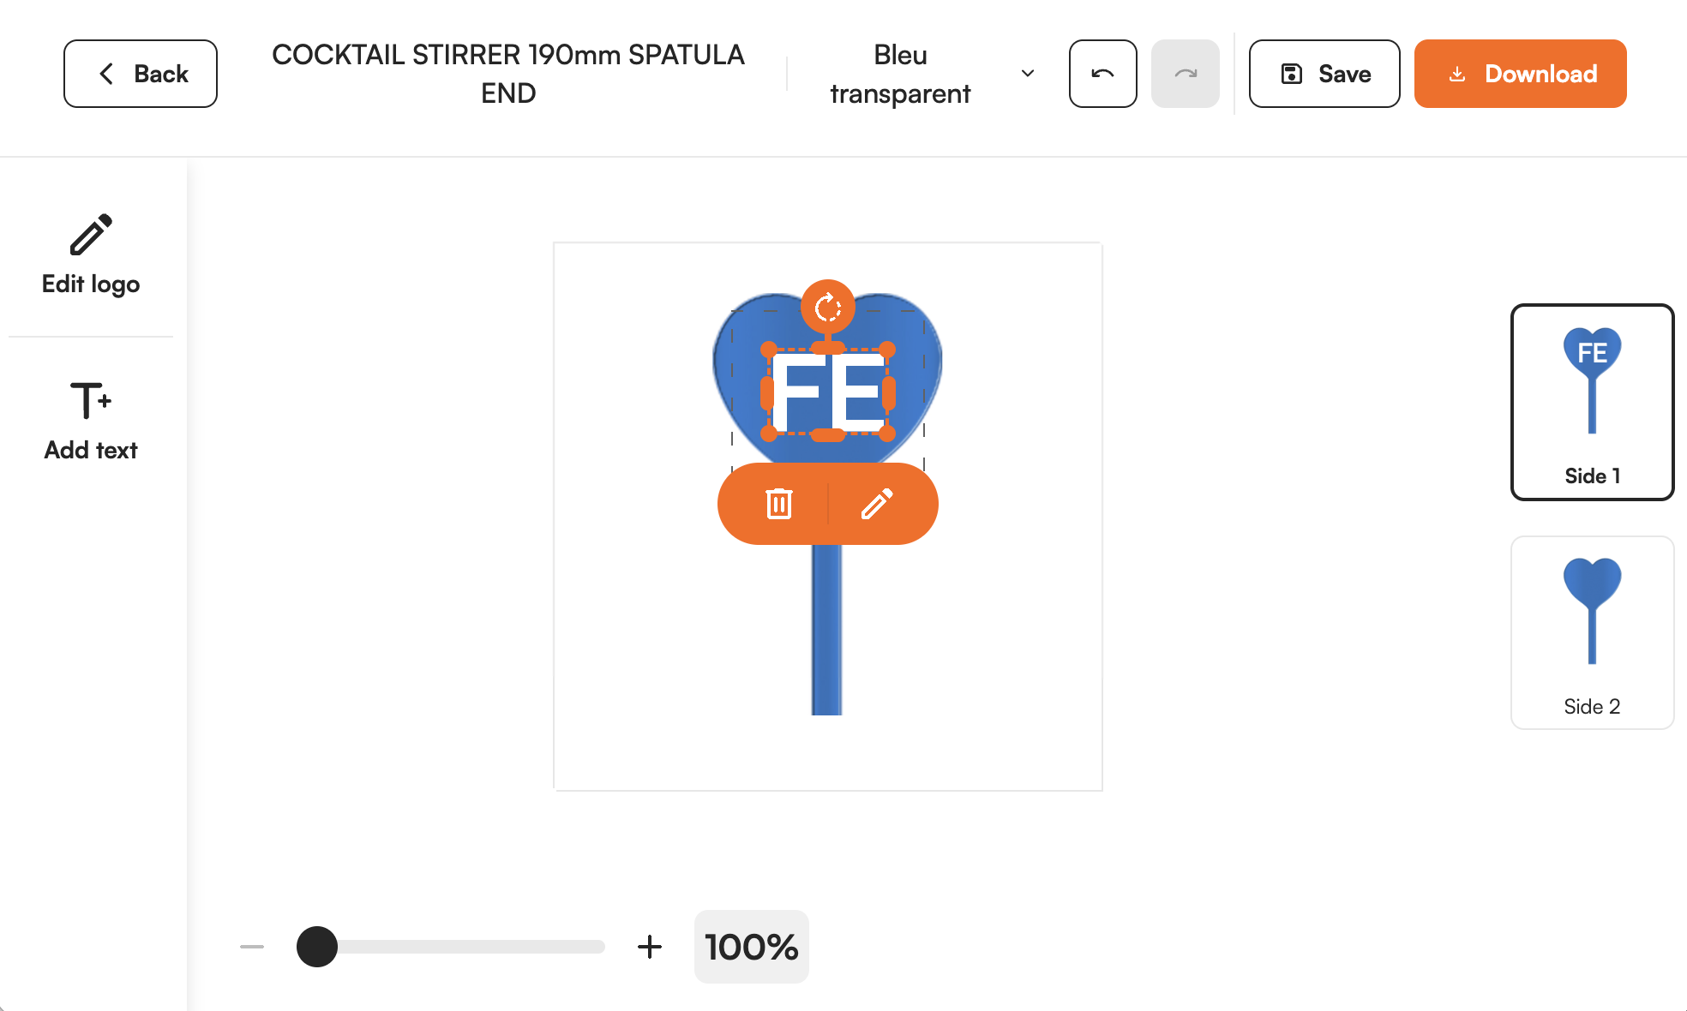Screen dimensions: 1687x1011
Task: Select the FE logo on the heart
Action: pos(828,392)
